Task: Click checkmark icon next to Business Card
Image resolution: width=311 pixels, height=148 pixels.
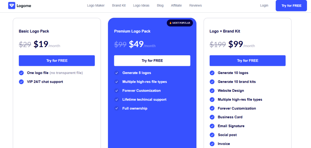Action: (x=212, y=117)
